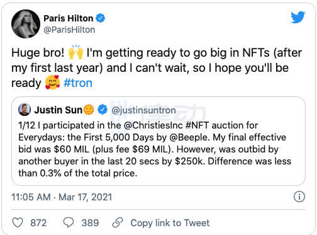Click the raised hands emoji
Image resolution: width=317 pixels, height=235 pixels.
(x=75, y=52)
